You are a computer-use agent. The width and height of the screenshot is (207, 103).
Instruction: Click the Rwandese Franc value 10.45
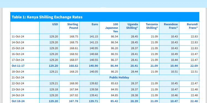(174, 83)
